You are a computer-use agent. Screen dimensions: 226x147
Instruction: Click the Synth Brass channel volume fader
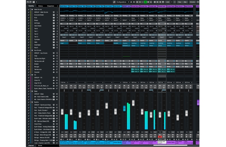tap(62, 112)
